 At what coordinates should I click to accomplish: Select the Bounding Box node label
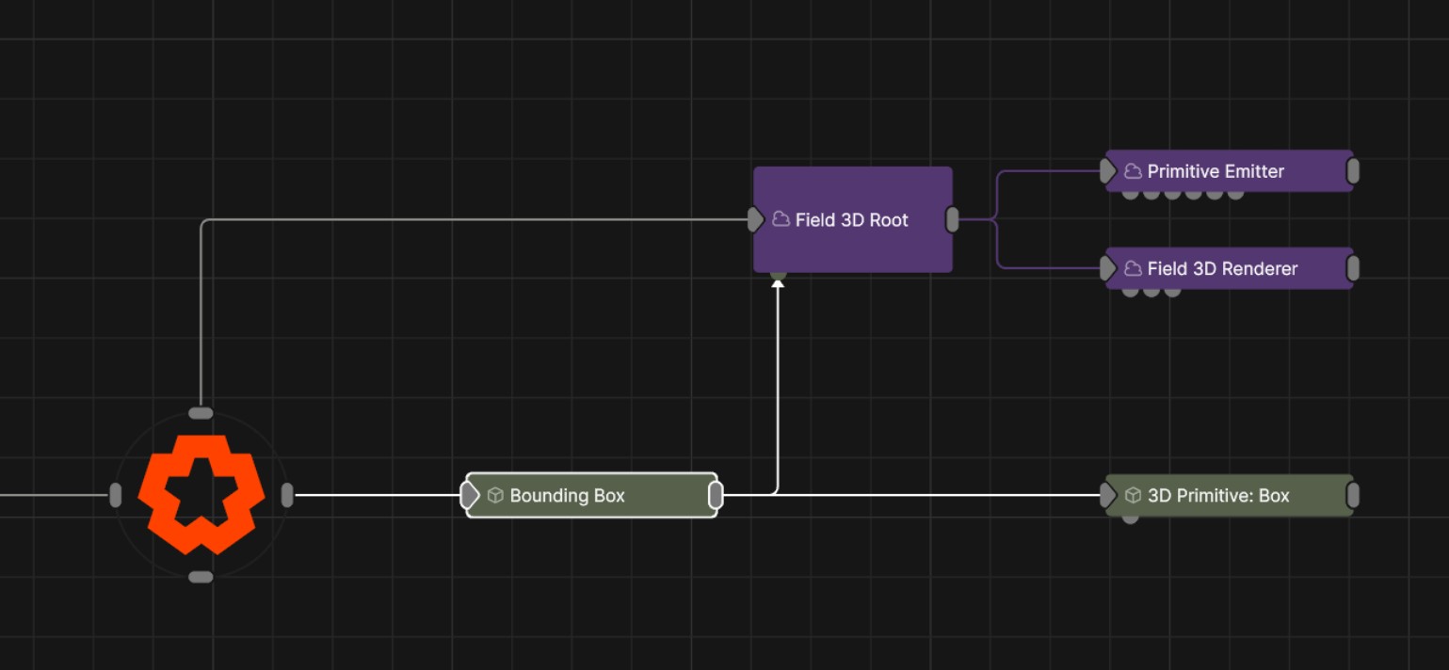click(567, 496)
